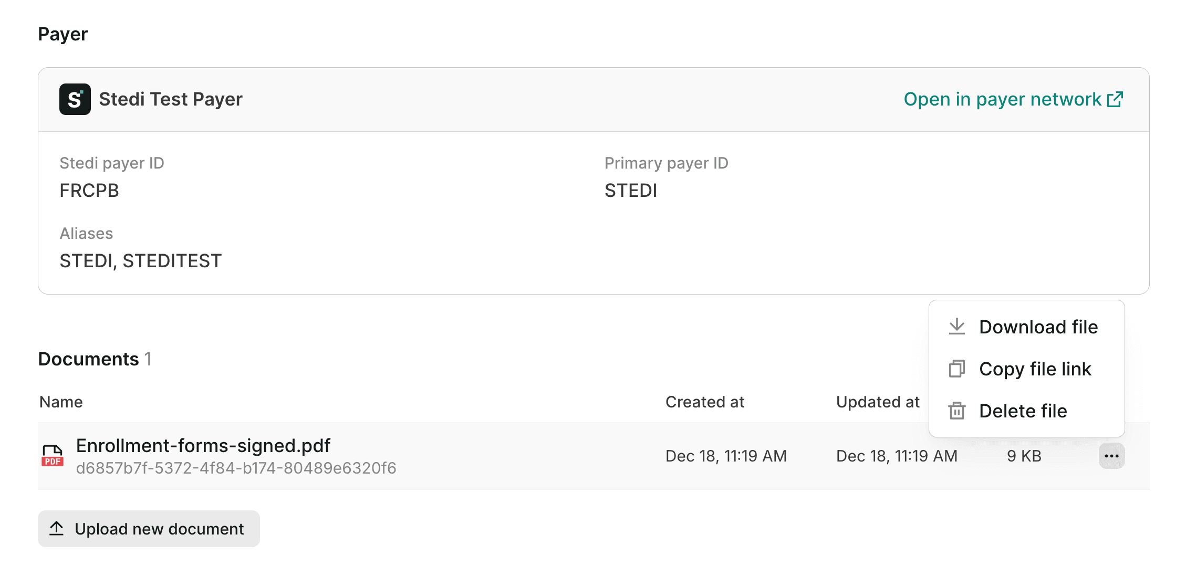Image resolution: width=1186 pixels, height=566 pixels.
Task: Click the Name column header
Action: click(x=61, y=402)
